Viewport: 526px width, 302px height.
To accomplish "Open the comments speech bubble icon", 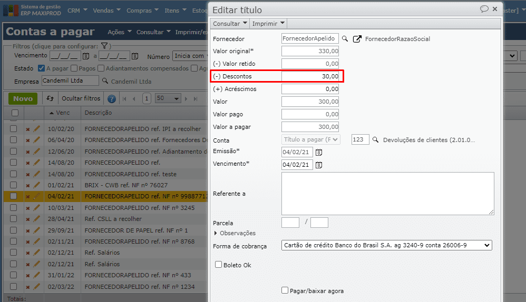I will click(x=484, y=9).
